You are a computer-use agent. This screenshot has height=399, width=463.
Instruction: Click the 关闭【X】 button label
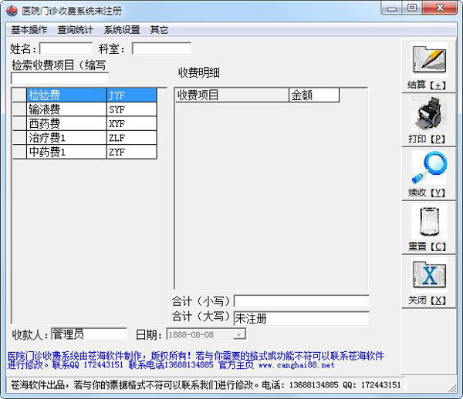[427, 300]
